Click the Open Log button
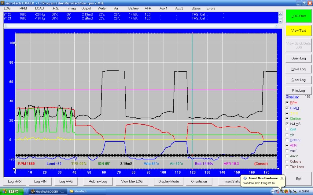This screenshot has width=313, height=195. 298,58
